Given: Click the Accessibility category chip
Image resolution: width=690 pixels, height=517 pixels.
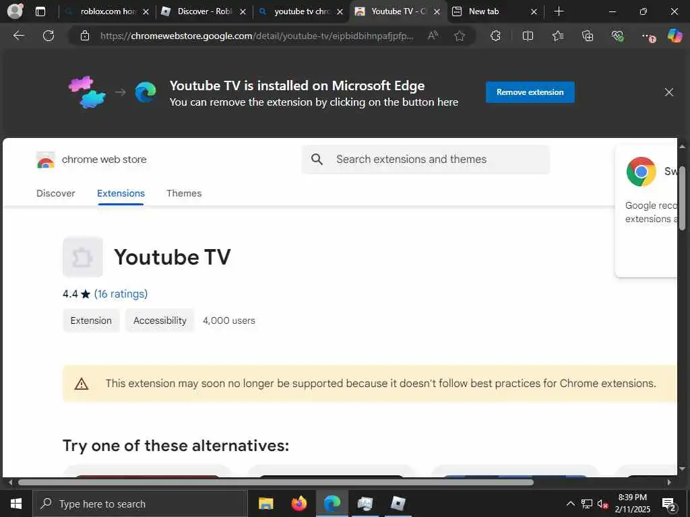Looking at the screenshot, I should point(160,320).
